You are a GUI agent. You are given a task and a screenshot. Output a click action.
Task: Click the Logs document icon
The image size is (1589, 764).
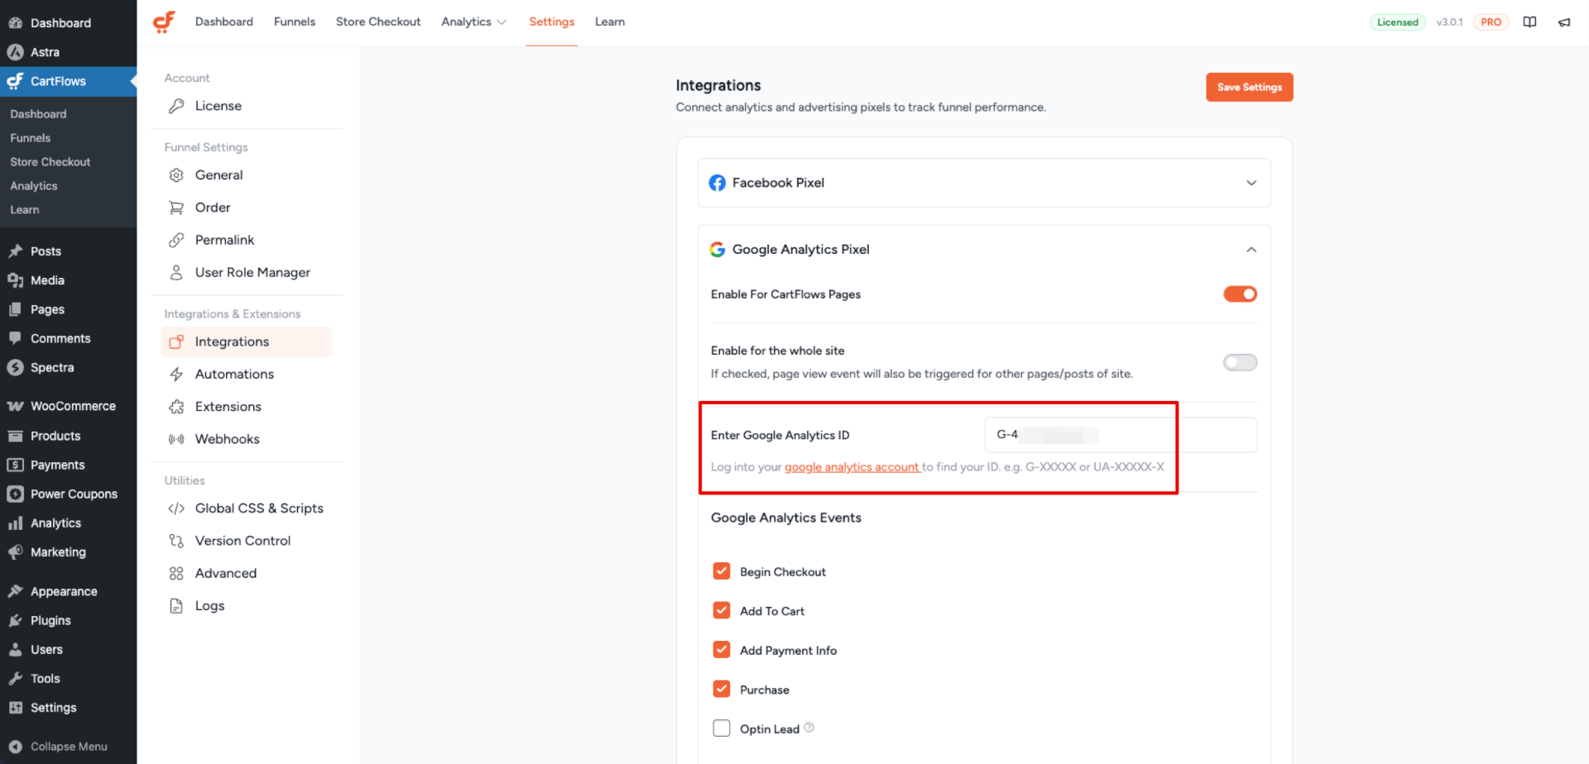[176, 606]
